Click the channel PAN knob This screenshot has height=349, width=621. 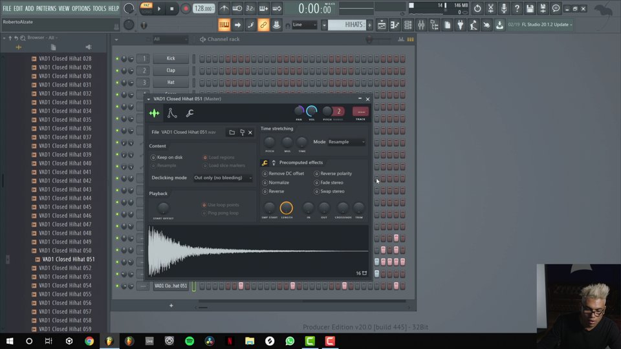pos(299,111)
